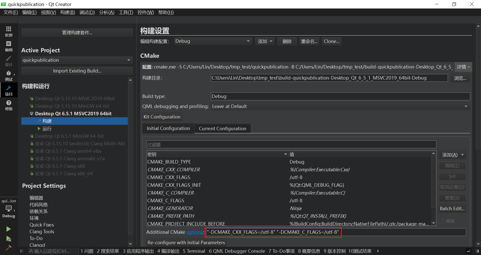481x255 pixels.
Task: Open the 4 编译输出 compile output pane
Action: [168, 251]
